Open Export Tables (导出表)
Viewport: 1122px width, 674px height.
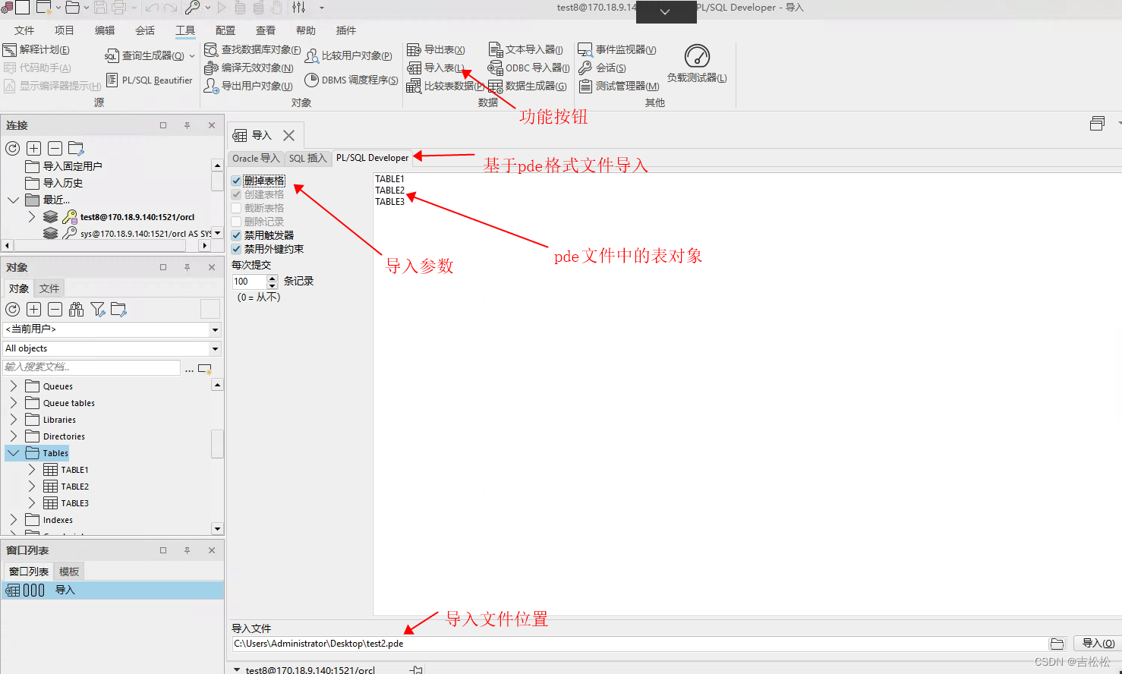[436, 49]
